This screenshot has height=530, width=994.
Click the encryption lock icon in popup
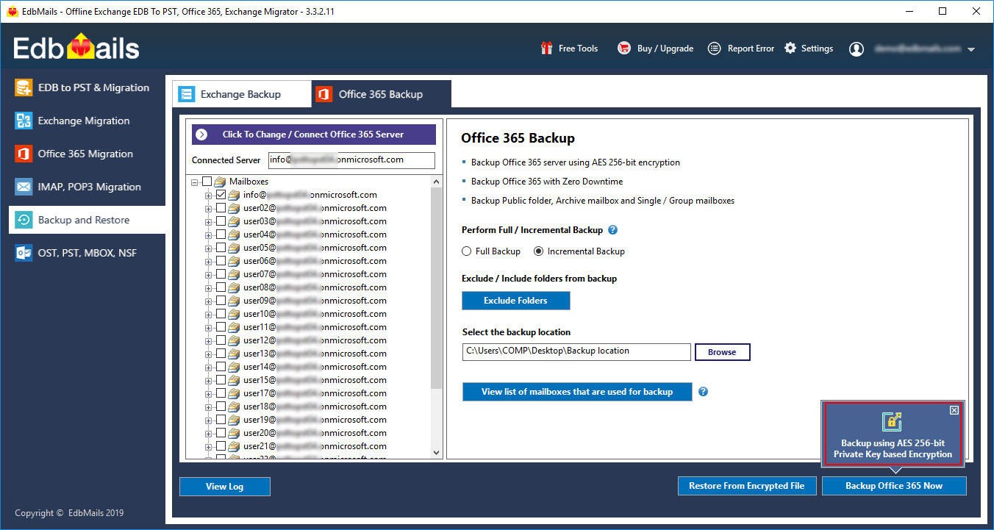892,421
